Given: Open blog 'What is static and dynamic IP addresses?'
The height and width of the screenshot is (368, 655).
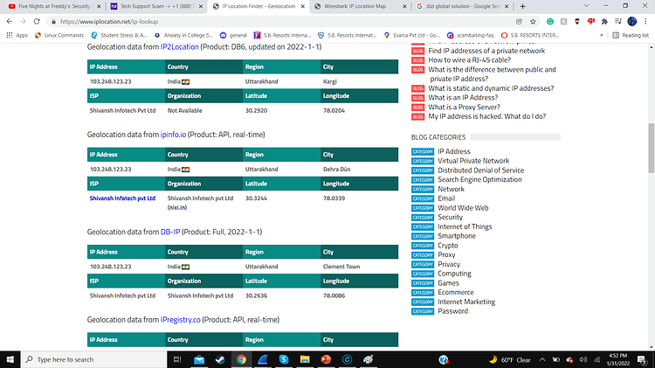Looking at the screenshot, I should (491, 88).
